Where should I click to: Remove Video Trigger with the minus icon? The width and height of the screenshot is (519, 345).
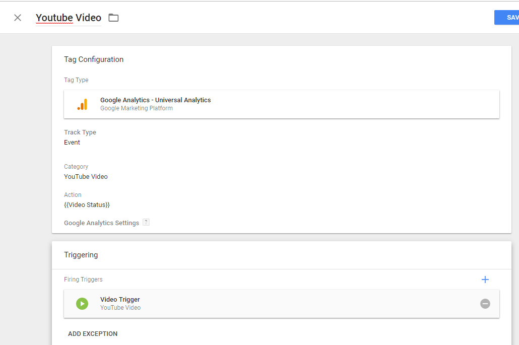(x=485, y=304)
